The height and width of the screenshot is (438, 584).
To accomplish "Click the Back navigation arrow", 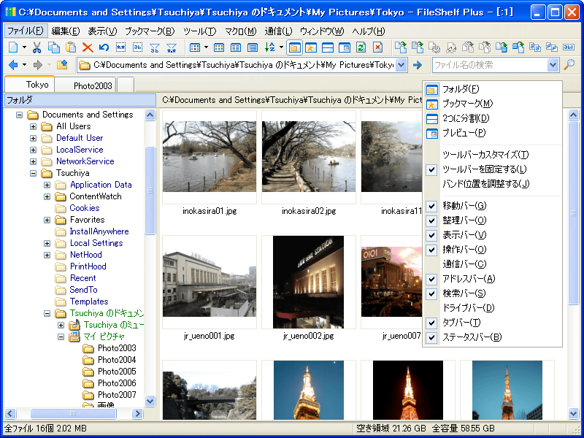I will coord(13,65).
